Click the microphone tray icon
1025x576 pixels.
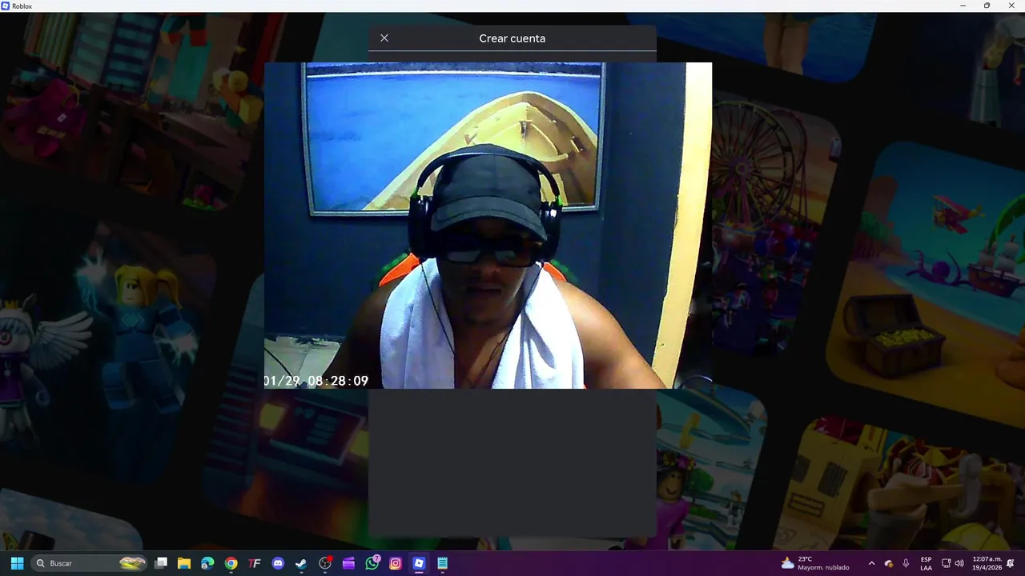click(906, 563)
